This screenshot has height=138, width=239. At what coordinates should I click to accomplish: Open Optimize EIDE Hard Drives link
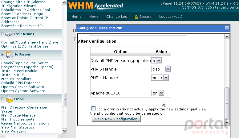click(x=25, y=46)
